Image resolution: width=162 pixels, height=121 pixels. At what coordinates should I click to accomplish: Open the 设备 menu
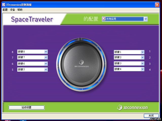click(12, 10)
